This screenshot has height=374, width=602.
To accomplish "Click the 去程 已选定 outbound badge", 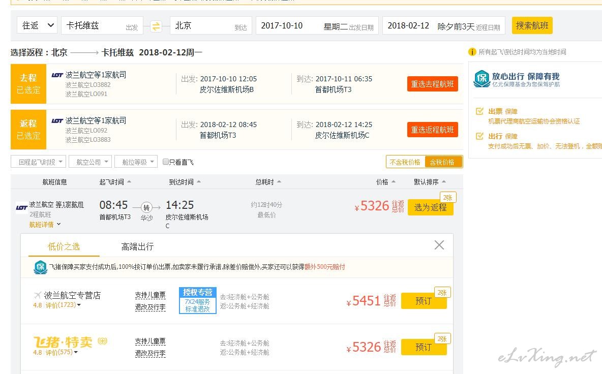I will pos(28,84).
